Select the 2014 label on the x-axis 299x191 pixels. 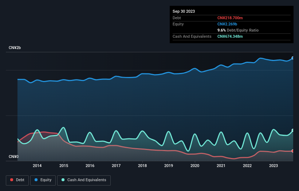click(37, 166)
